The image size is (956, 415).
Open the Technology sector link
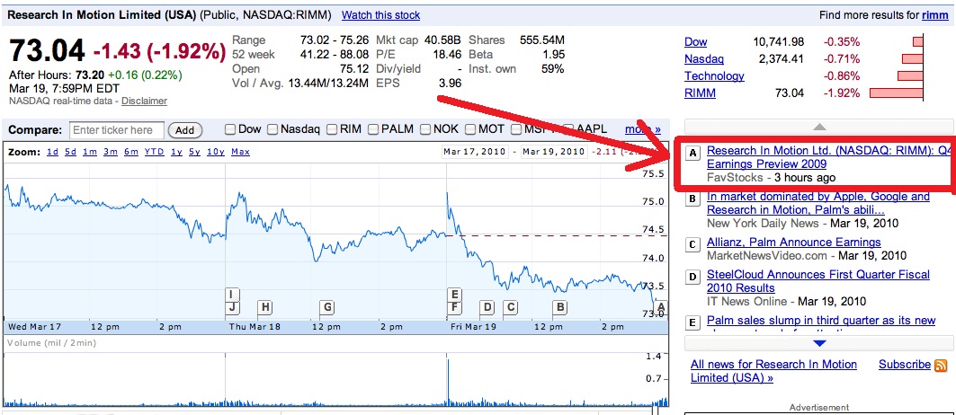(714, 76)
